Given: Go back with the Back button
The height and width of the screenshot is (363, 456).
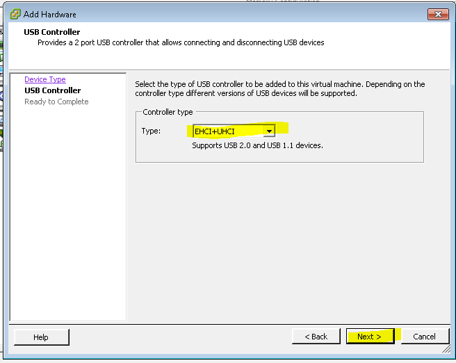Looking at the screenshot, I should coord(316,337).
